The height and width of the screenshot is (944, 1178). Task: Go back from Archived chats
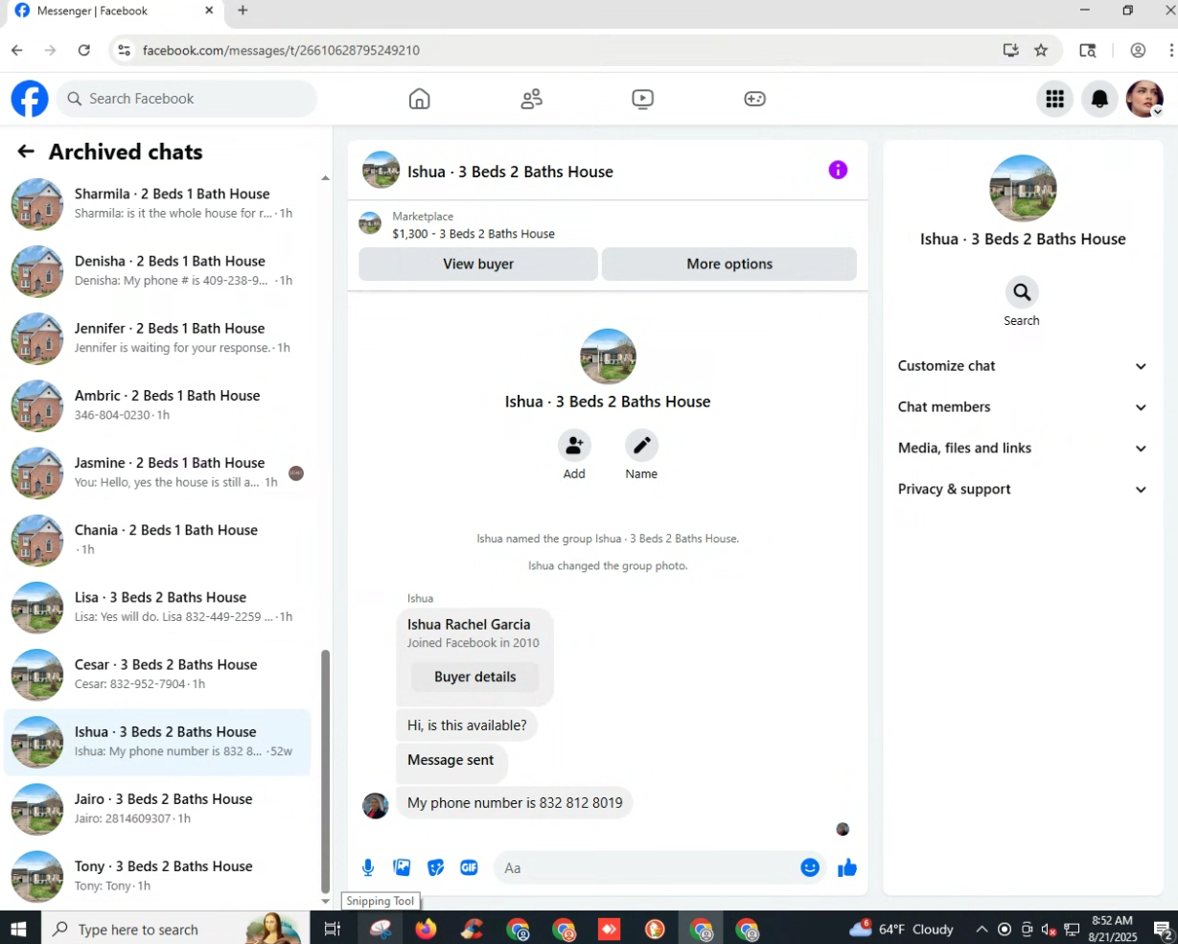coord(26,151)
